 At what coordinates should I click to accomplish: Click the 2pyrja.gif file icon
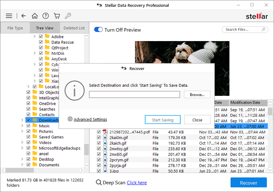(105, 165)
